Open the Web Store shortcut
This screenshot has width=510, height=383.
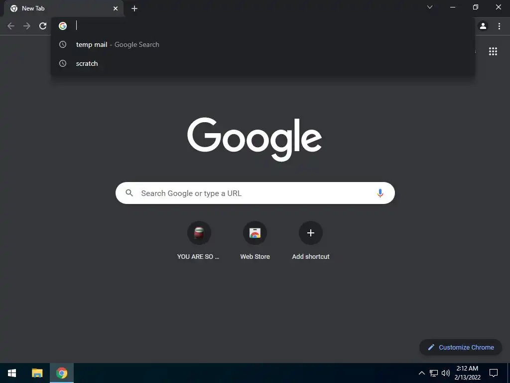click(x=255, y=241)
